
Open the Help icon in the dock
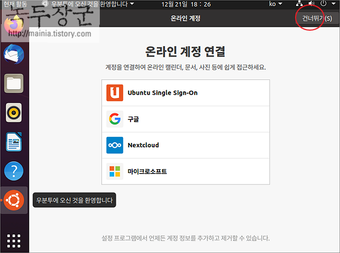pyautogui.click(x=14, y=171)
